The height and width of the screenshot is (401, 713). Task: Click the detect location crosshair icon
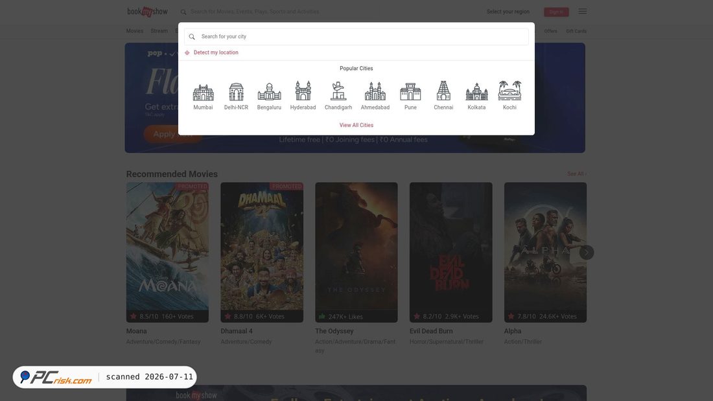click(187, 52)
